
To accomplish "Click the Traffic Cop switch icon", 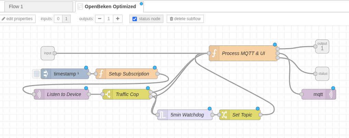I will tap(108, 94).
